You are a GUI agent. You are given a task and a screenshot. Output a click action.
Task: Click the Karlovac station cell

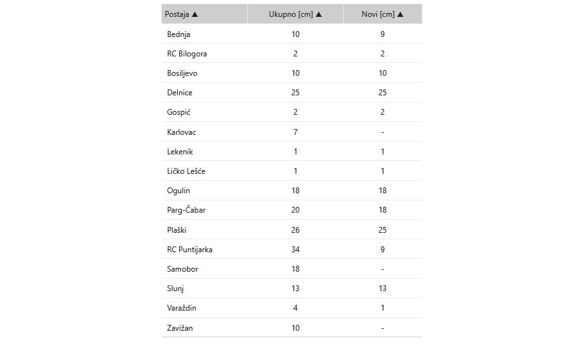tap(182, 132)
